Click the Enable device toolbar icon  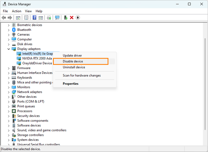point(66,18)
